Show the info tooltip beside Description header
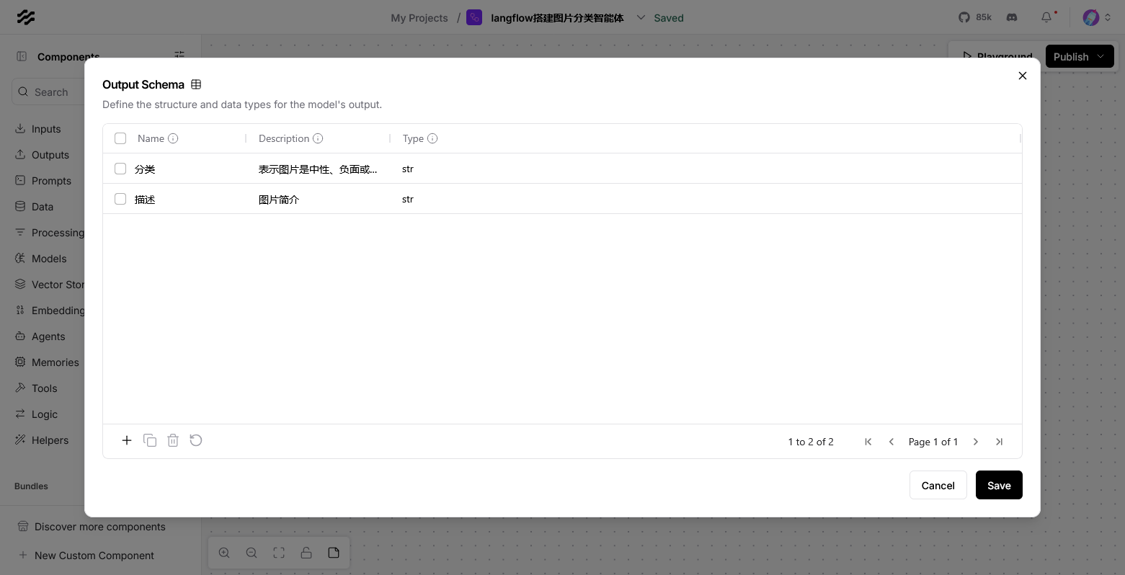 pos(318,138)
